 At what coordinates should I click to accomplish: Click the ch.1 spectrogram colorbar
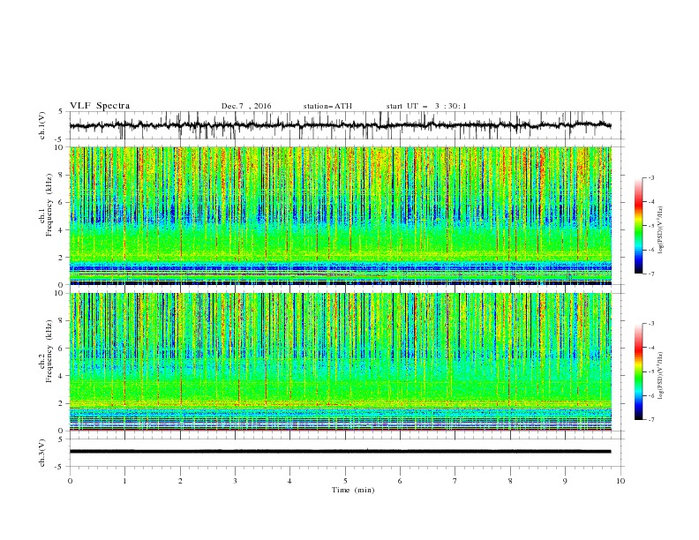(638, 226)
